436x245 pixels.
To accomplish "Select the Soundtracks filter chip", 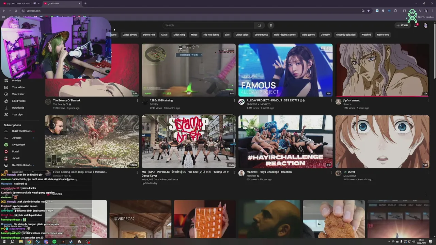I will [261, 35].
